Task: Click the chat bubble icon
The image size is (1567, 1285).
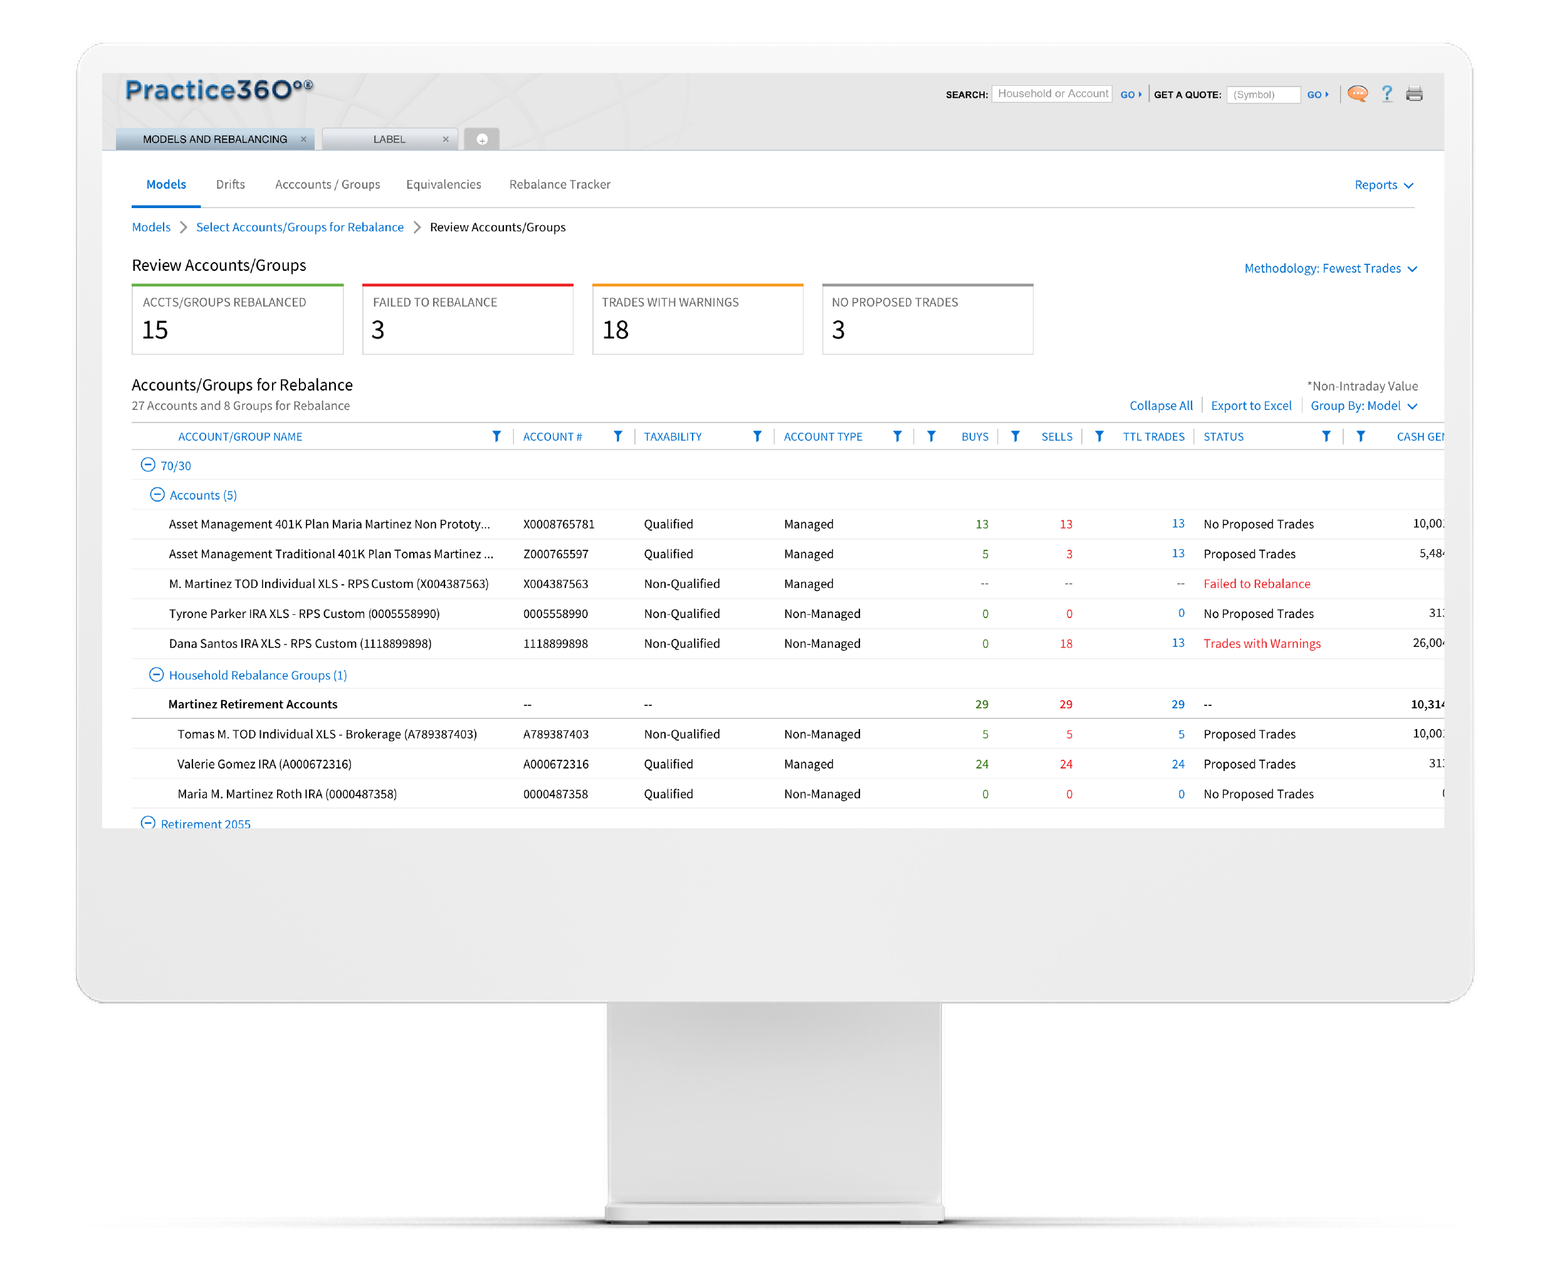Action: tap(1357, 94)
